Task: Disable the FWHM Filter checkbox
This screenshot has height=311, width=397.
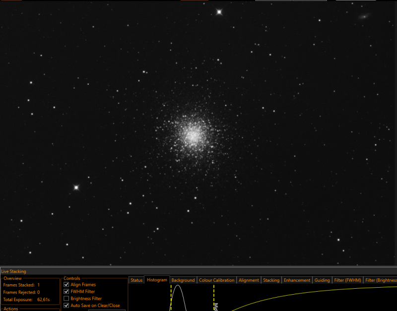Action: (66, 292)
